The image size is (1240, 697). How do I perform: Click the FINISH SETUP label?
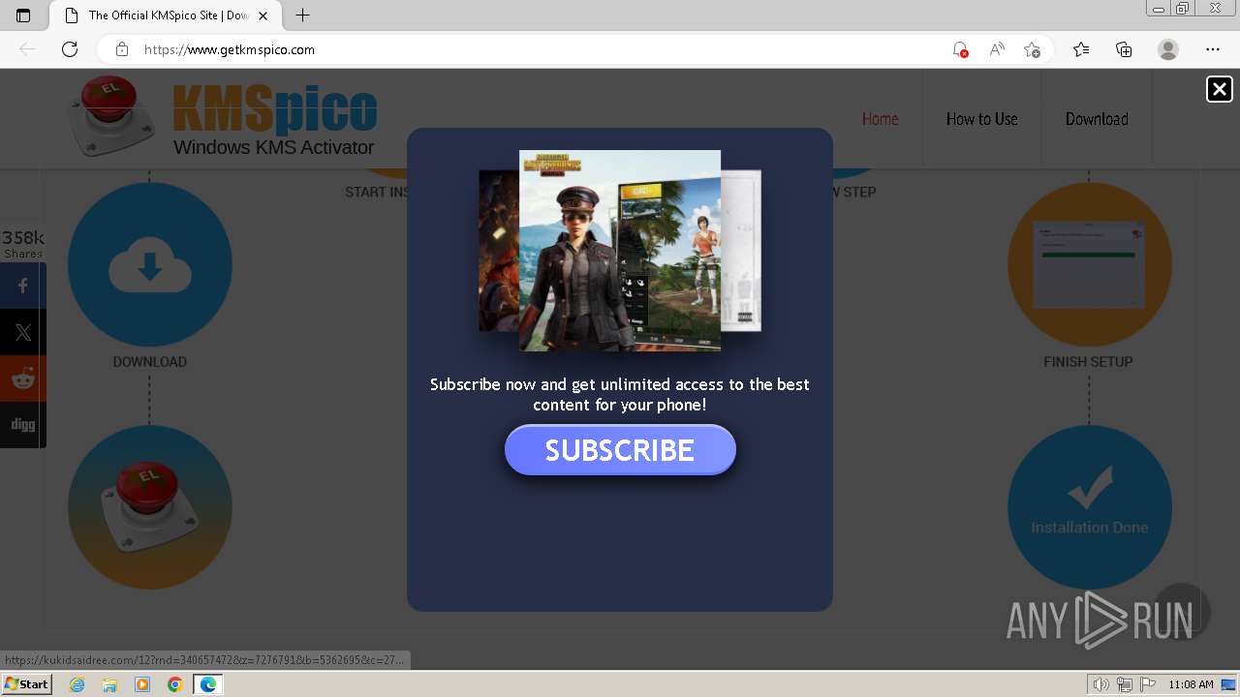pyautogui.click(x=1088, y=362)
